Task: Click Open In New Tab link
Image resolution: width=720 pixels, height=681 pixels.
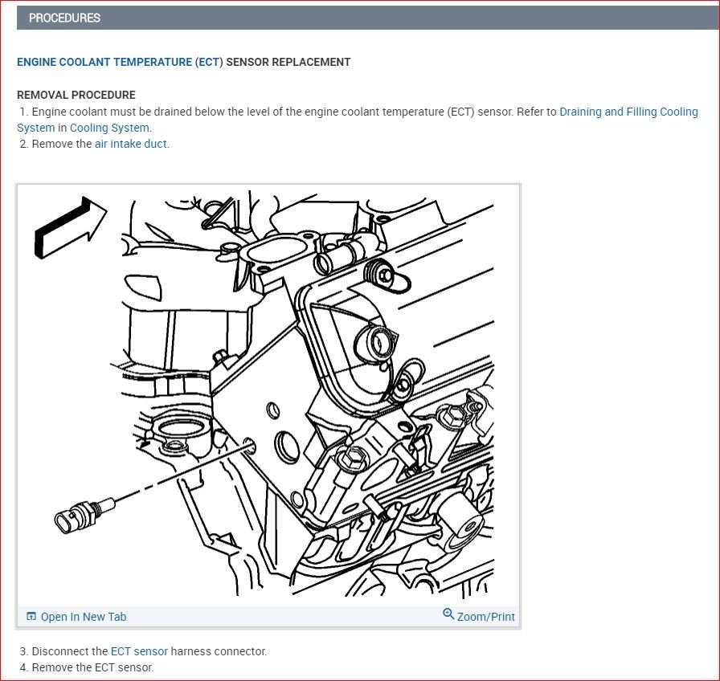Action: (83, 617)
